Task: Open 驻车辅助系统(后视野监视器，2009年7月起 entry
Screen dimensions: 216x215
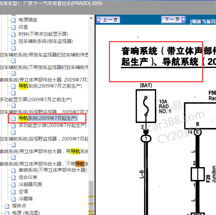Action: [44, 139]
